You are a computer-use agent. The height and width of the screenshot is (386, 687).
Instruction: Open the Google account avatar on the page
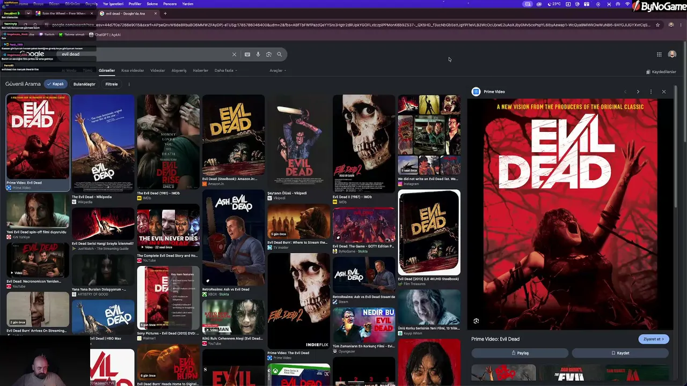pyautogui.click(x=672, y=54)
